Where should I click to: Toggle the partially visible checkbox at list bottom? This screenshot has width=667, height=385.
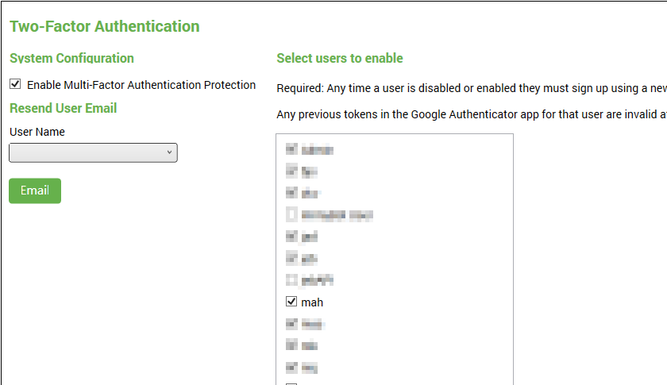(x=291, y=384)
